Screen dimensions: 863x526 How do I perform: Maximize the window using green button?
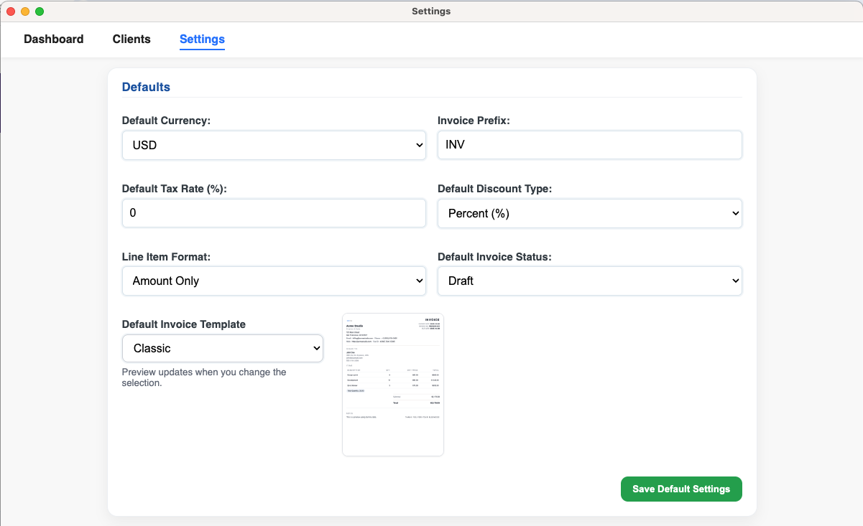coord(40,11)
